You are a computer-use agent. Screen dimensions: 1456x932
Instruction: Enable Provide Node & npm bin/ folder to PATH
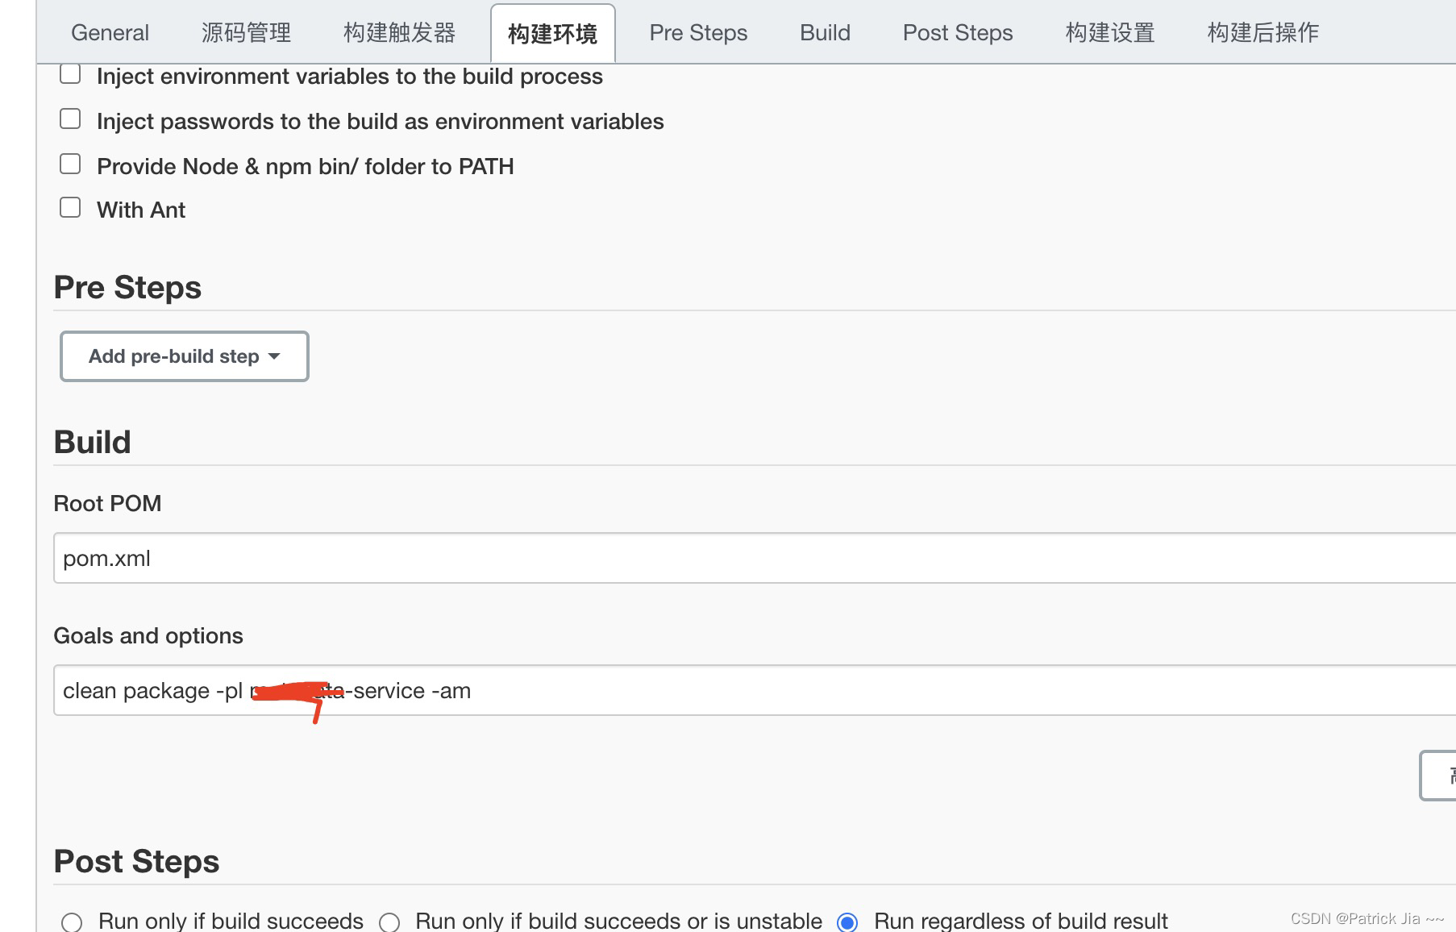(70, 164)
